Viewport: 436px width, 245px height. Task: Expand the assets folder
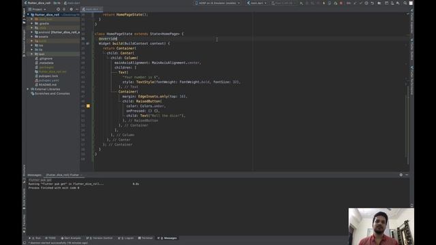coord(32,37)
